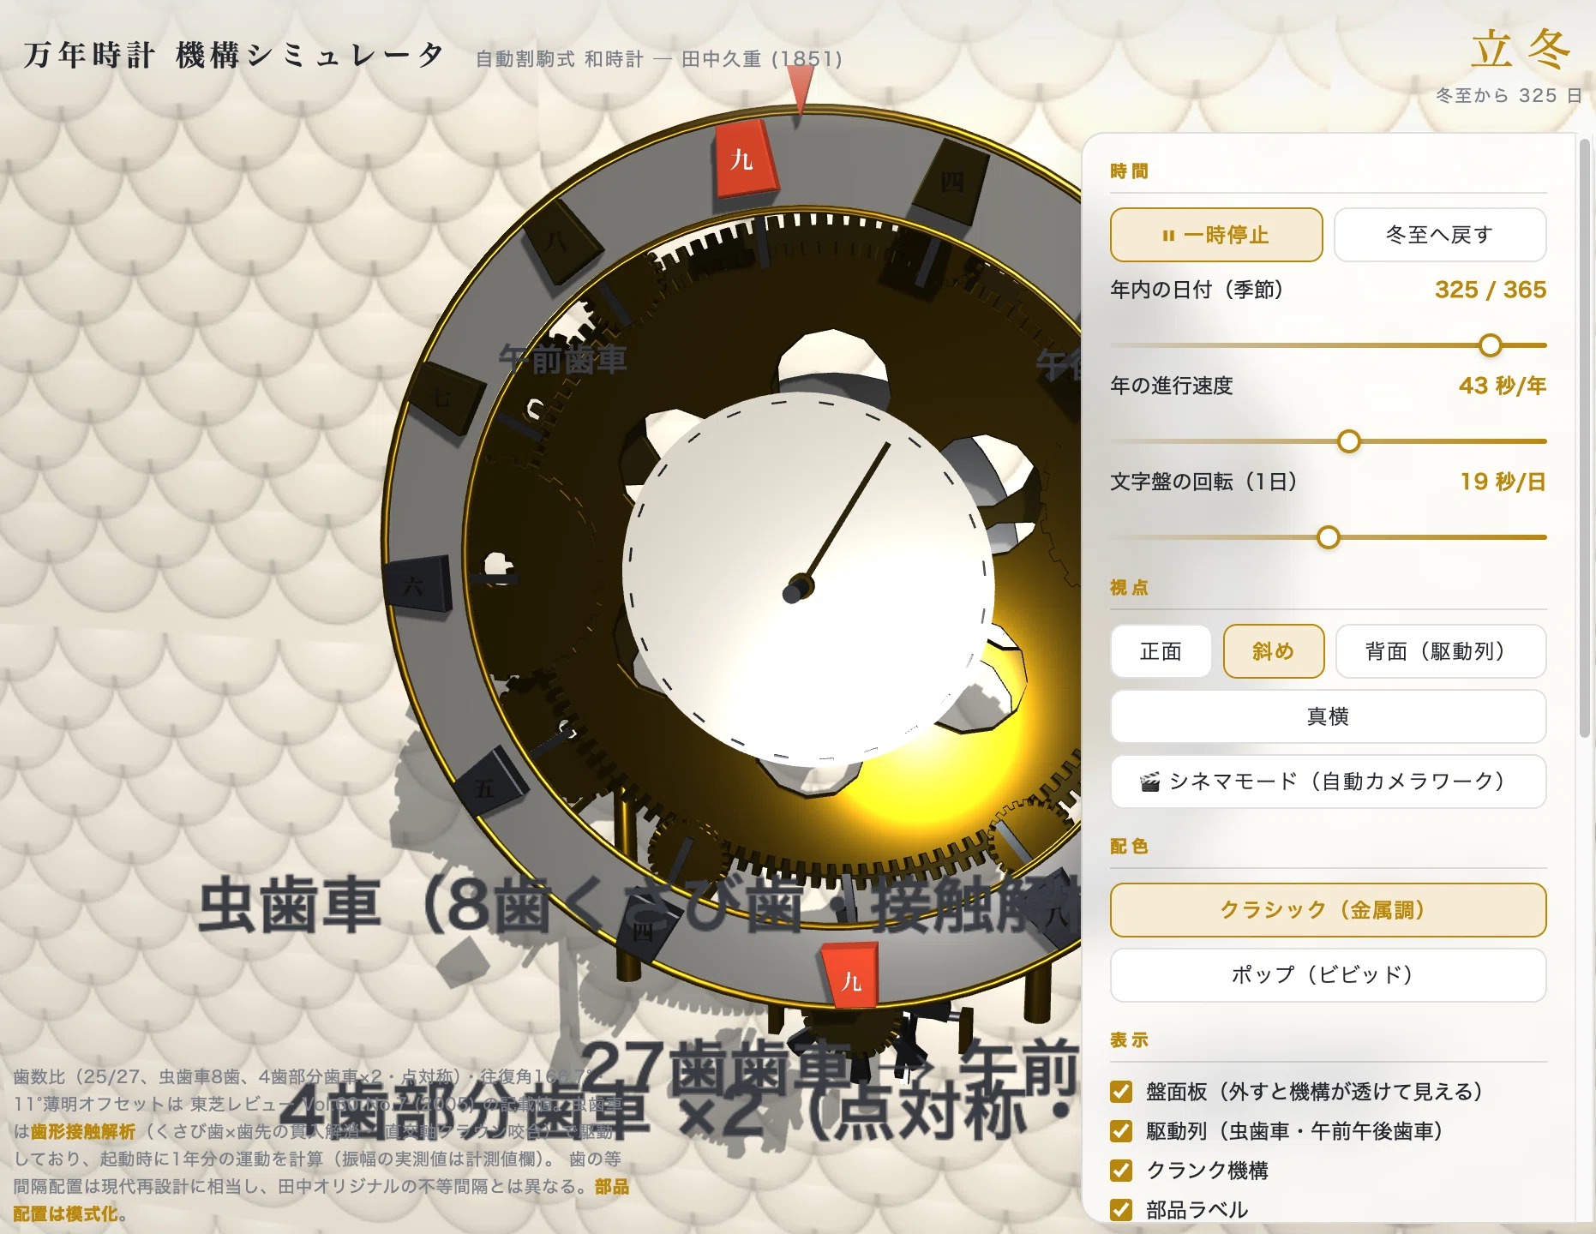Select the 斜め oblique view

(1274, 651)
